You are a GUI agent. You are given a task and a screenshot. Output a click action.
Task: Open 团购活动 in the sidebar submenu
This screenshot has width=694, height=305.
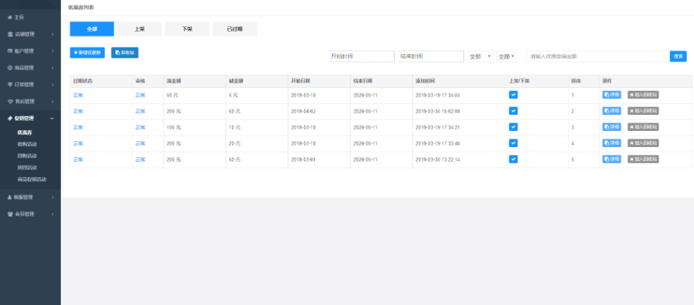27,156
